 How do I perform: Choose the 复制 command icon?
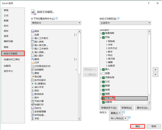coord(33,73)
